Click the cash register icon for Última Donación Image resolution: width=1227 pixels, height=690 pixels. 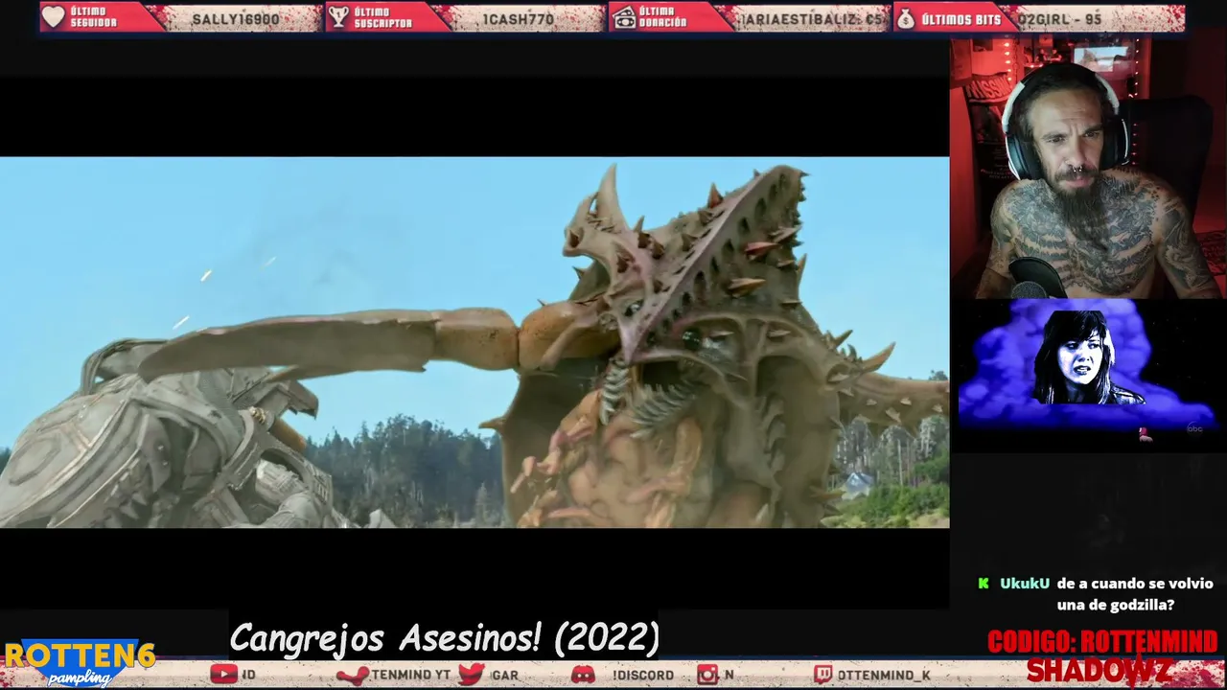pos(623,17)
